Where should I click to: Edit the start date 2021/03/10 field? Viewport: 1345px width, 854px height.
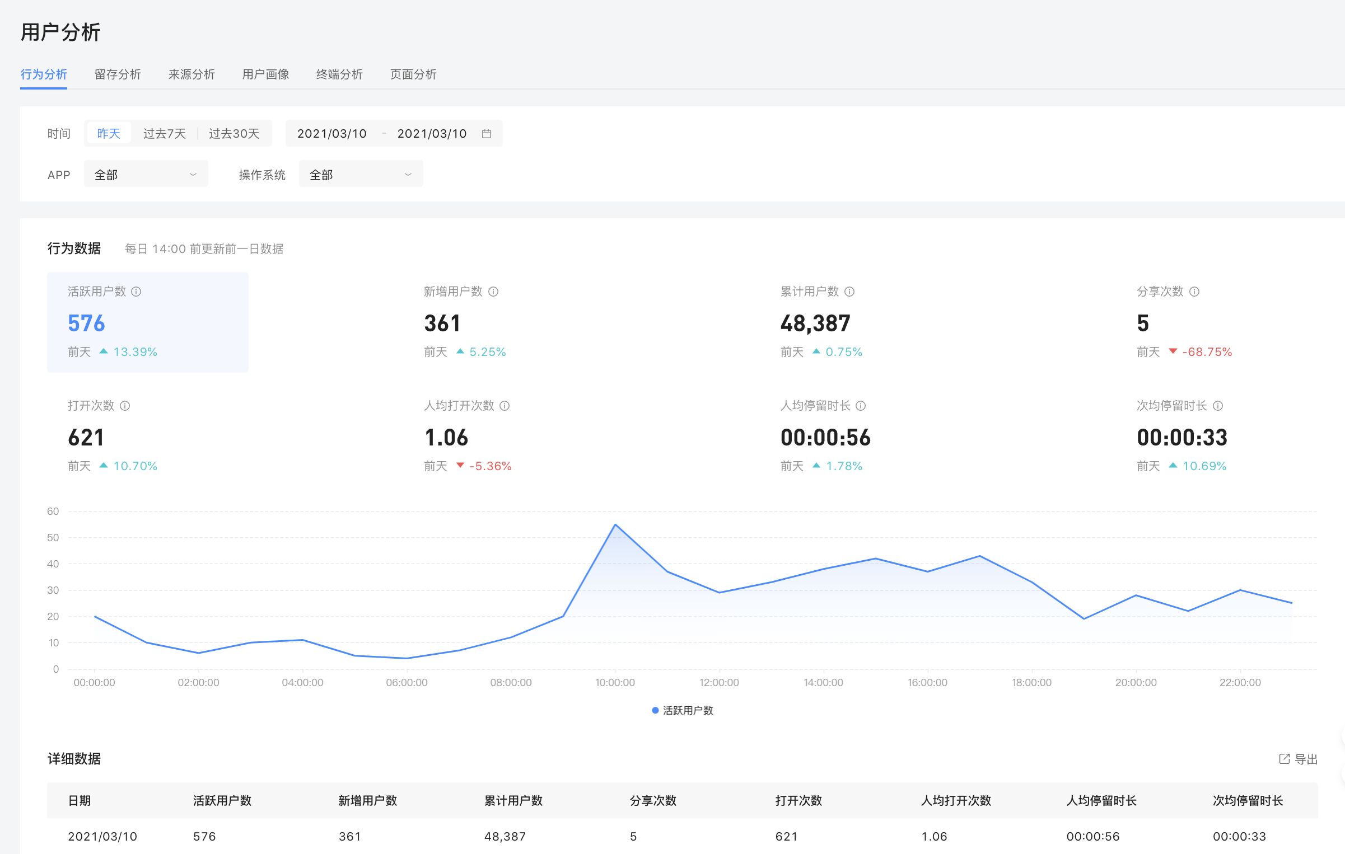coord(332,134)
